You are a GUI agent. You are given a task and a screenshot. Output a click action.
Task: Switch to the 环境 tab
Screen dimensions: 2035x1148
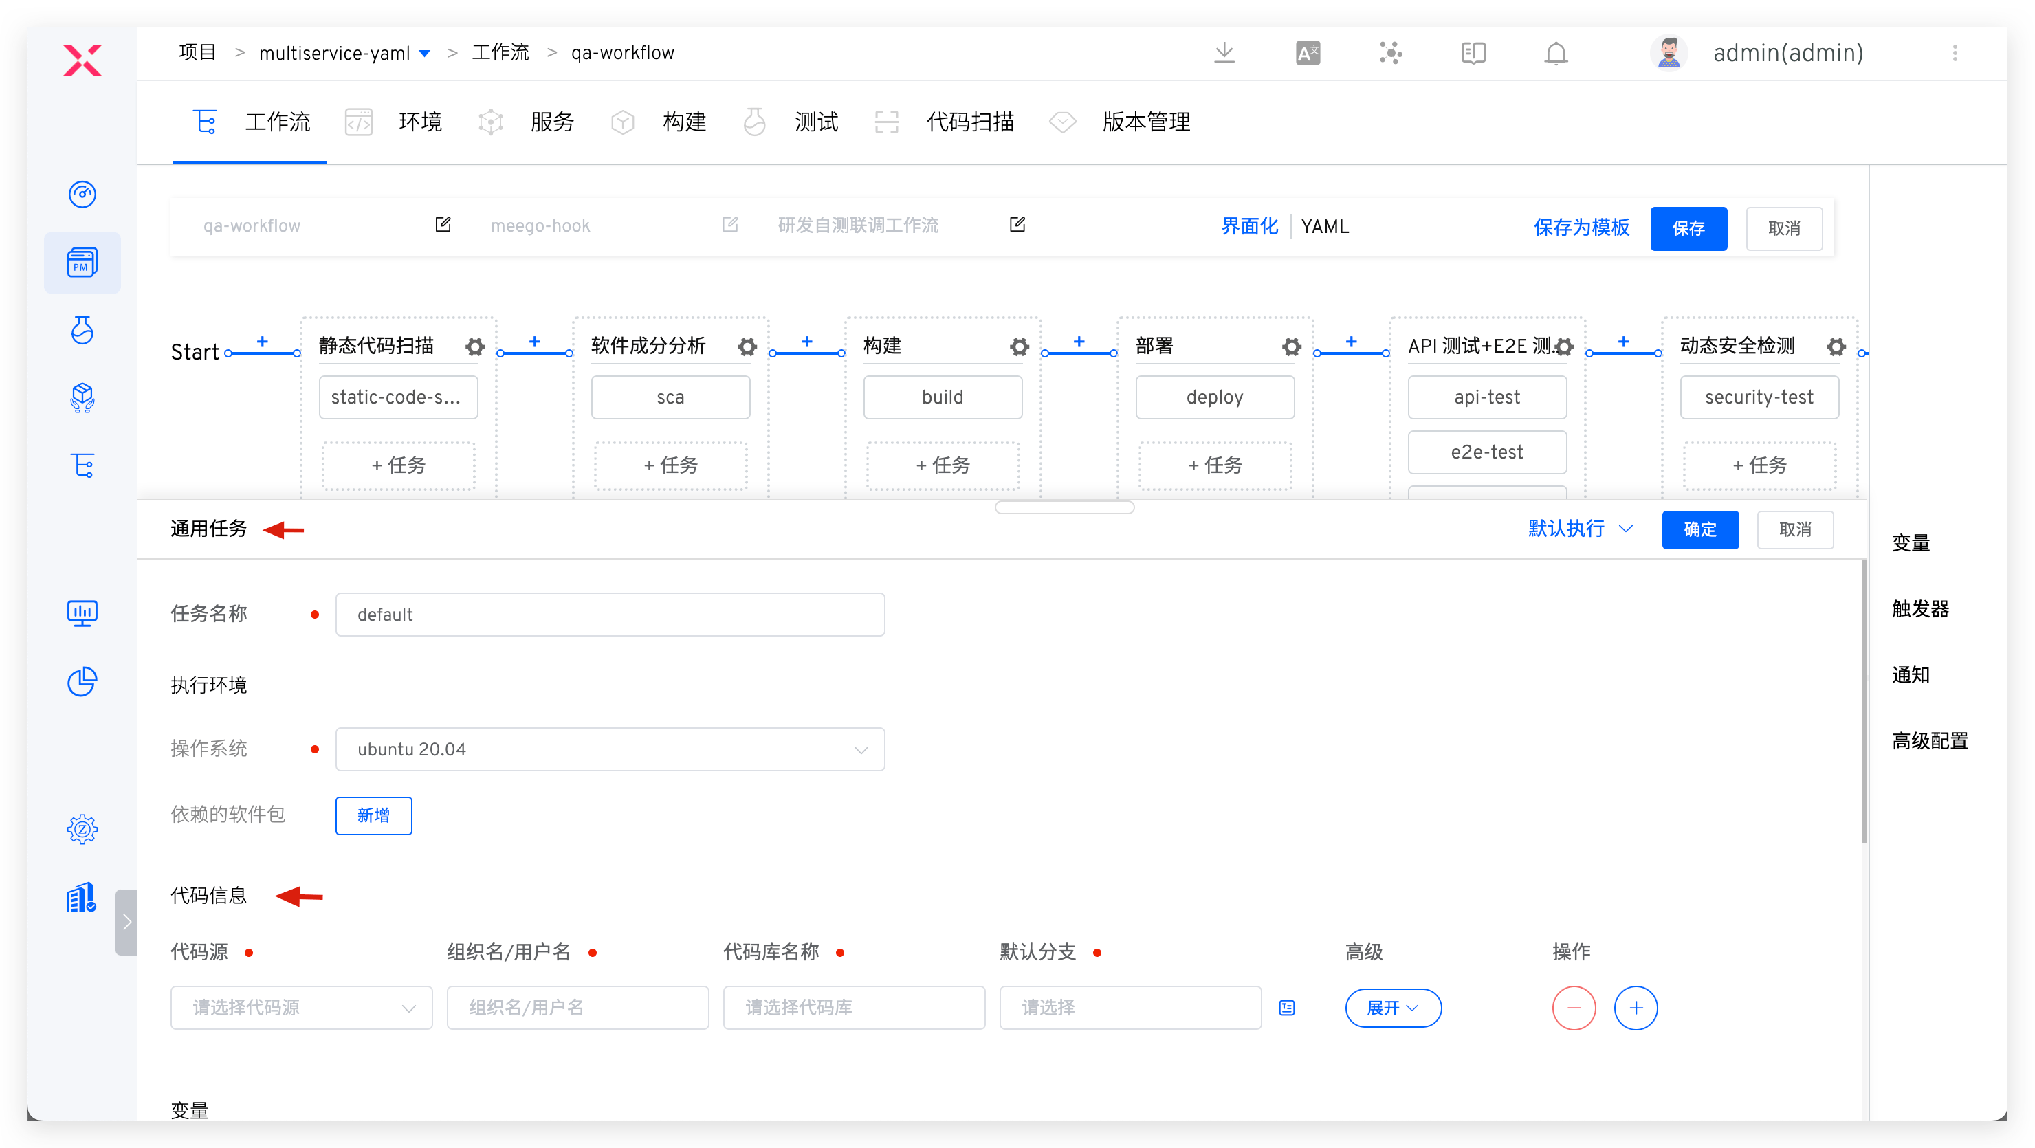(419, 122)
